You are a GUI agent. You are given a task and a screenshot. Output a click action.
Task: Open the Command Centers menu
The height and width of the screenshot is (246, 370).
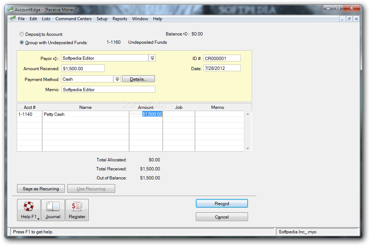coord(73,19)
